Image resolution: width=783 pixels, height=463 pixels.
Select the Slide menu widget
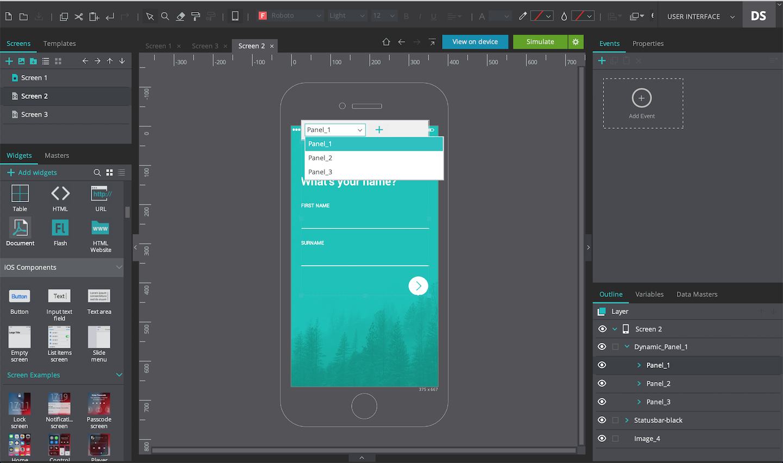tap(98, 337)
